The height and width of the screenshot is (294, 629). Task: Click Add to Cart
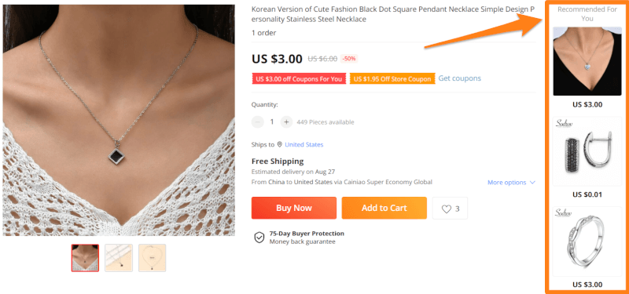384,208
